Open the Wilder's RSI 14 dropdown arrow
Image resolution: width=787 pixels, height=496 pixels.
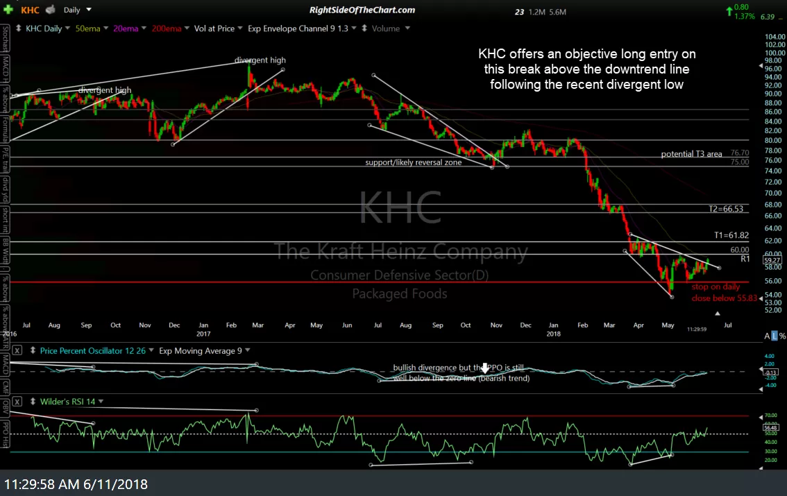pyautogui.click(x=101, y=401)
